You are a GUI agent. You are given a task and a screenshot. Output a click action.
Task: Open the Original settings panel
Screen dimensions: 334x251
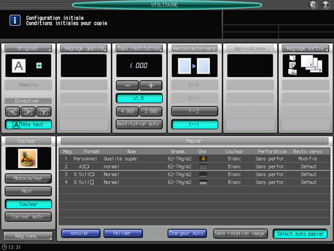click(28, 49)
